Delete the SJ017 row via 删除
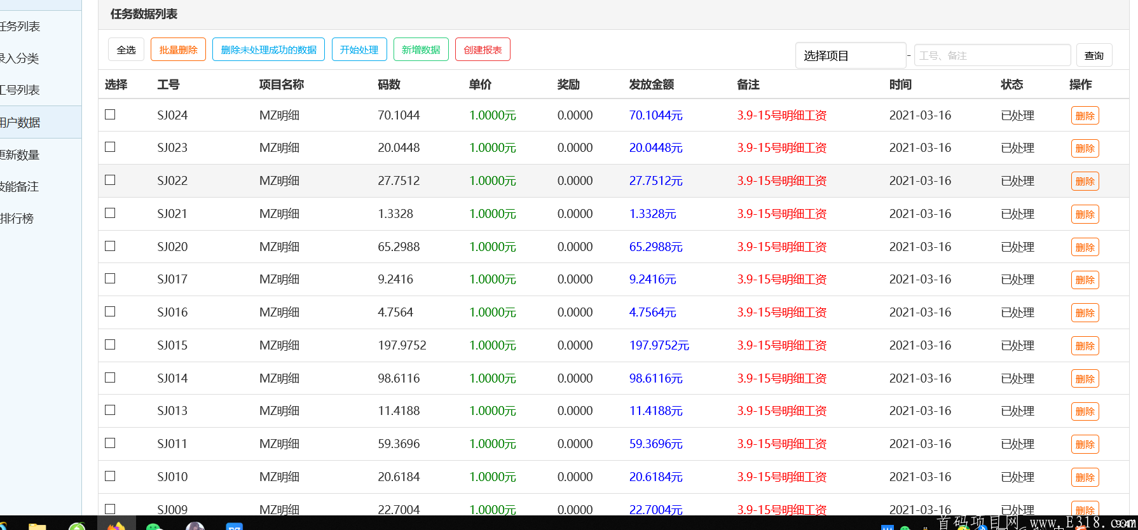 coord(1085,280)
